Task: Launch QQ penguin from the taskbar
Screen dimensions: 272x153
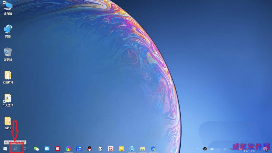Action: point(89,149)
